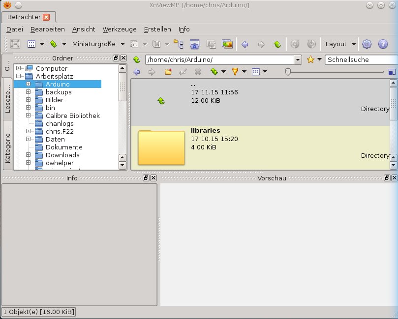Open the Ansicht menu
This screenshot has width=398, height=319.
pyautogui.click(x=84, y=29)
